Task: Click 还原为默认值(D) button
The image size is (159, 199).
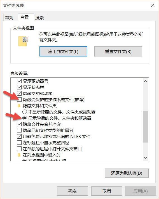Action: click(x=127, y=173)
